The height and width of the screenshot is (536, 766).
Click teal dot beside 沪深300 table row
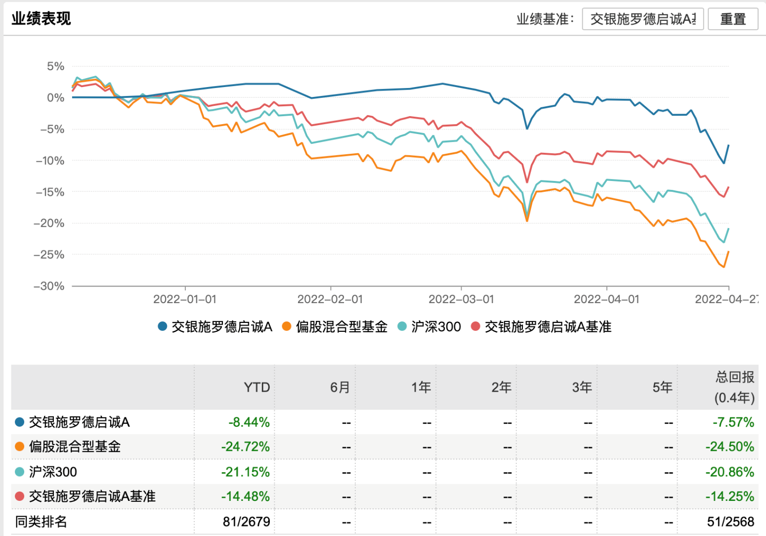coord(20,472)
